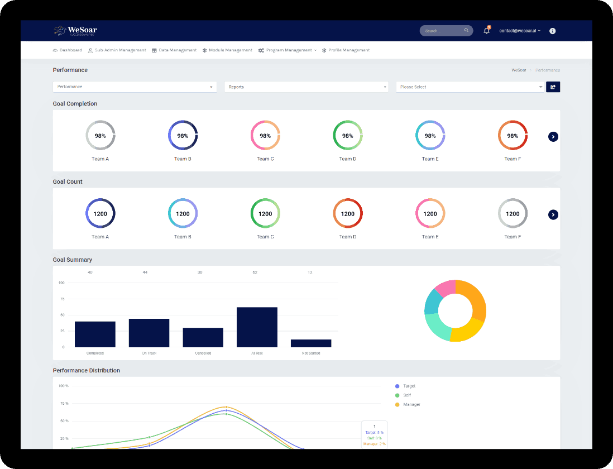This screenshot has height=469, width=613.
Task: Show next teams in Goal Completion
Action: click(553, 136)
